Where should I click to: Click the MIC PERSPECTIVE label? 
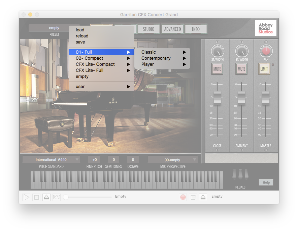pos(173,167)
